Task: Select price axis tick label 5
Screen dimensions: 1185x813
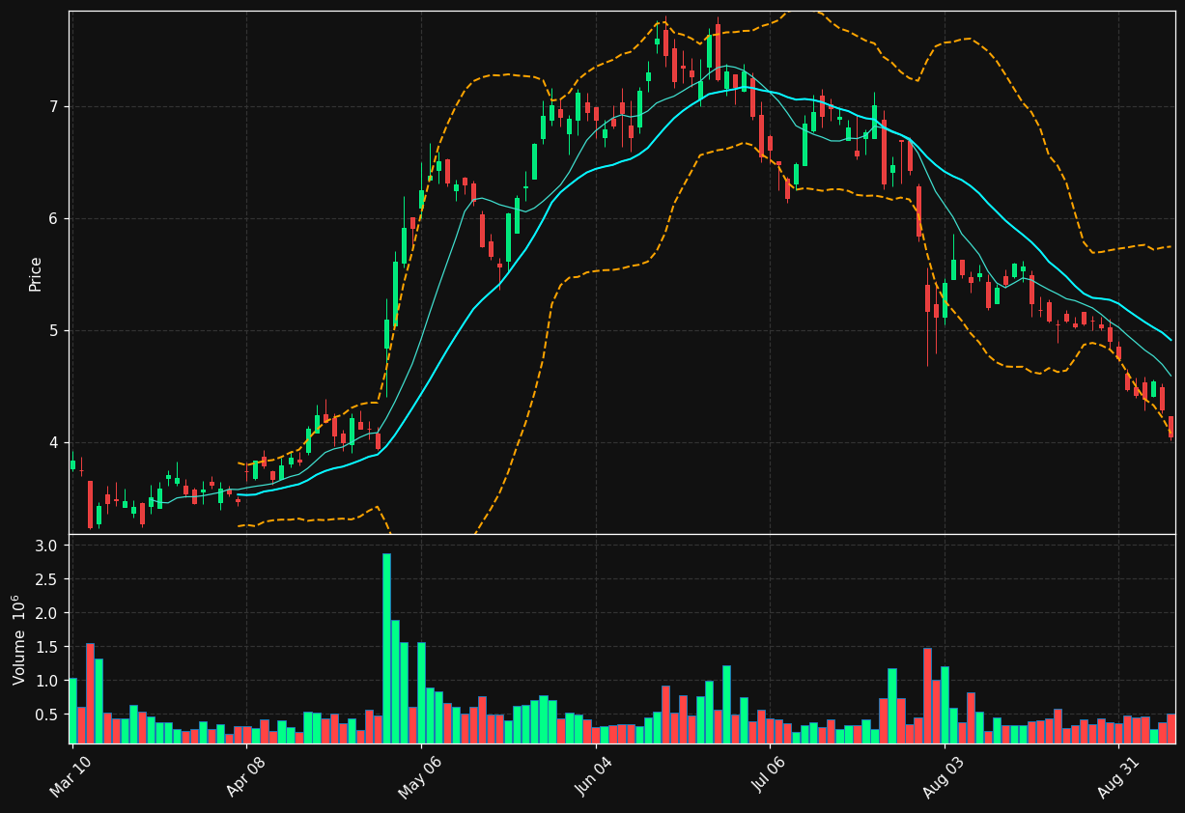Action: 54,330
